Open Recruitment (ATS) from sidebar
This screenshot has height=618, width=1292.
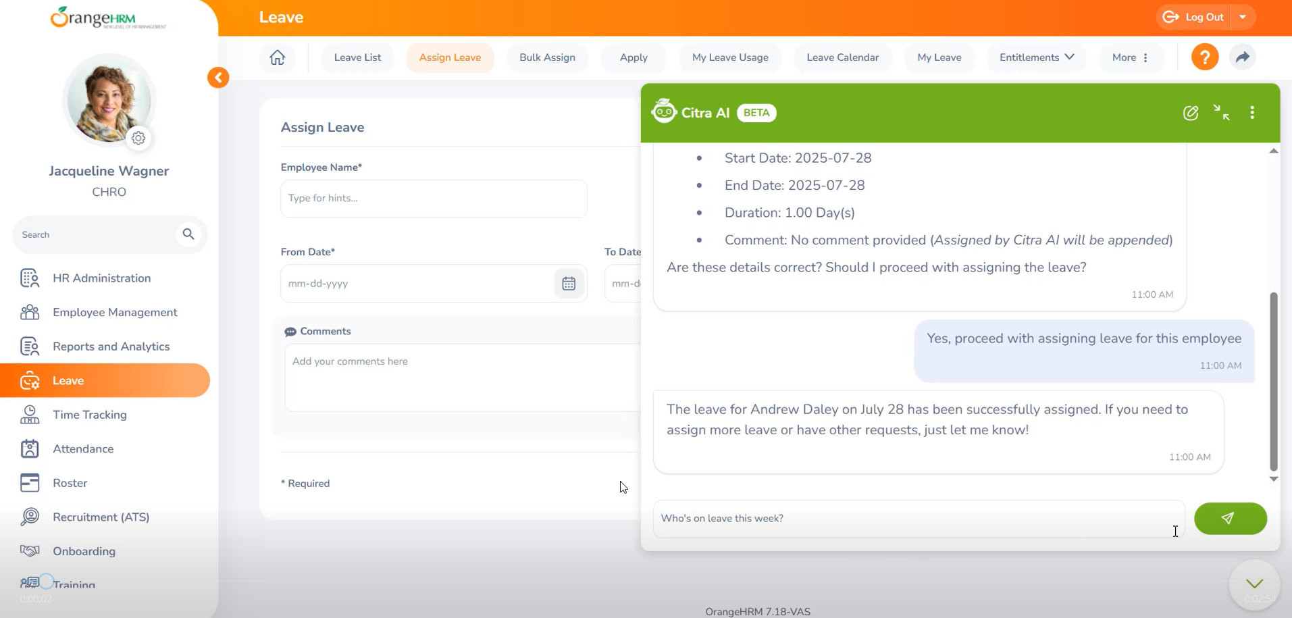point(101,517)
